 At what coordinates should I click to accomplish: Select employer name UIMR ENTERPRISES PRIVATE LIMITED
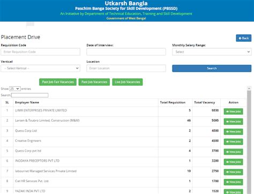tap(41, 110)
